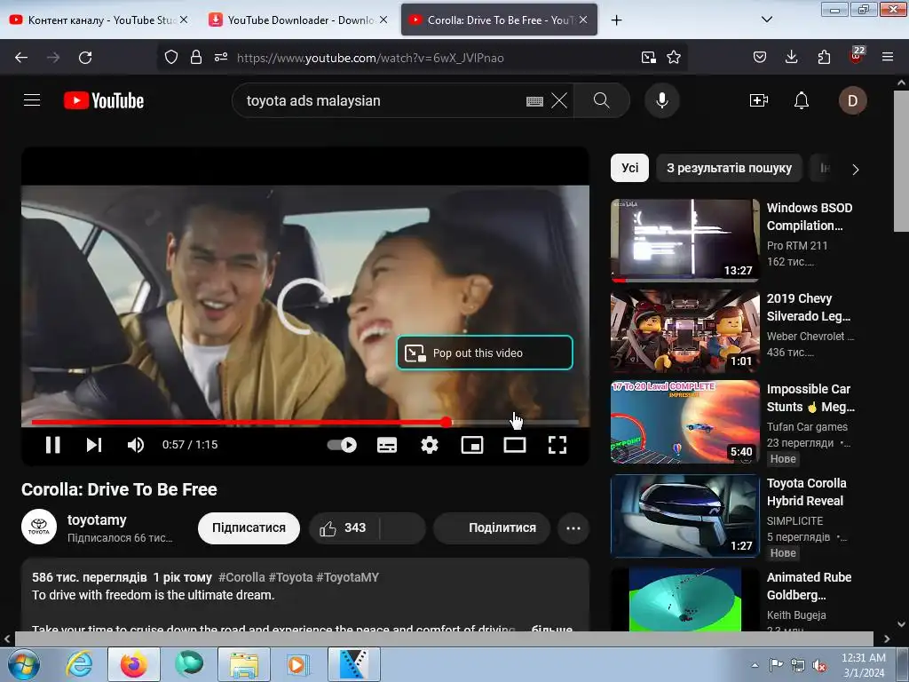Viewport: 909px width, 682px height.
Task: Mute the video volume
Action: pos(136,445)
